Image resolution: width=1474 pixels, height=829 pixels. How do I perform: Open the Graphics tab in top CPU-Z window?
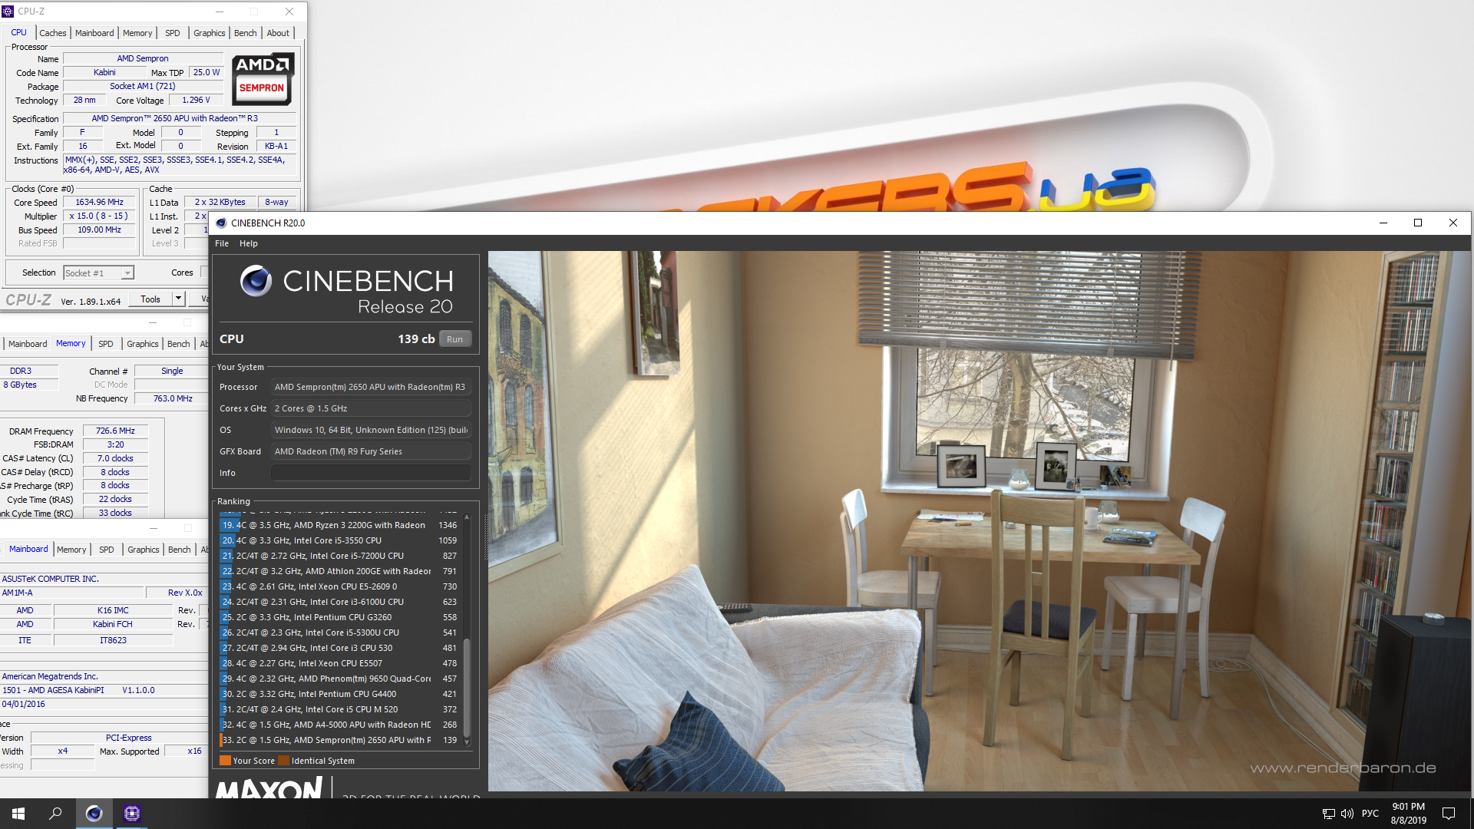pyautogui.click(x=209, y=33)
